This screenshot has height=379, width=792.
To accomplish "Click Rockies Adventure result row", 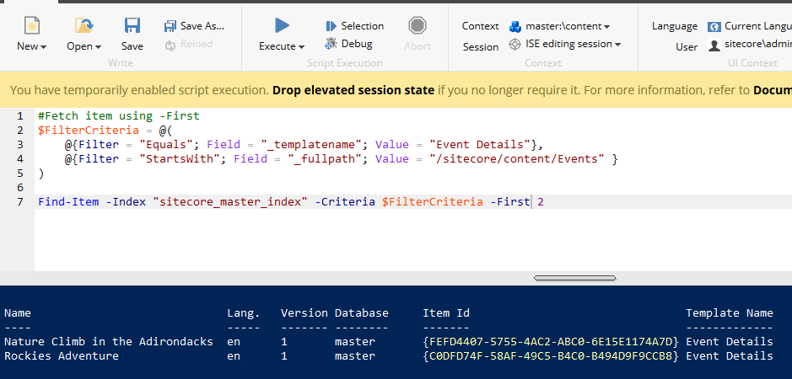I will tap(62, 356).
